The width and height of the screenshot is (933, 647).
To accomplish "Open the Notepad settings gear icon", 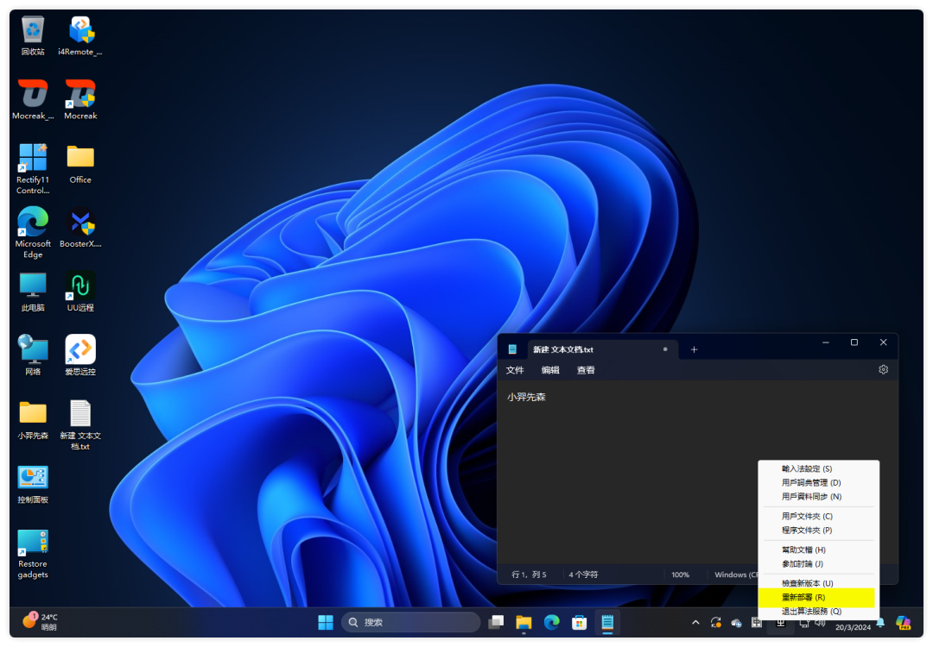I will (x=883, y=369).
